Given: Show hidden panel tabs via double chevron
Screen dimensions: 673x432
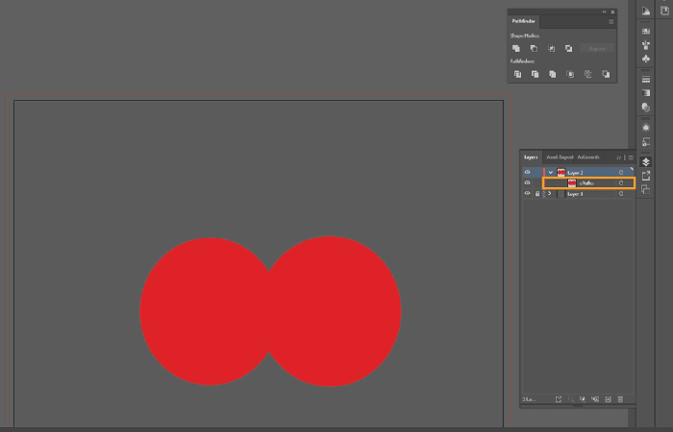Looking at the screenshot, I should click(x=618, y=157).
